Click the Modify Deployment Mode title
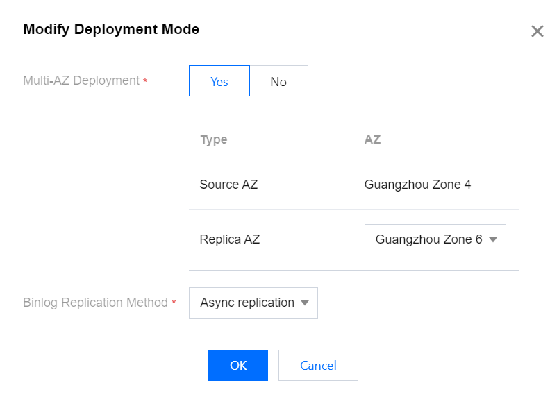Image resolution: width=559 pixels, height=399 pixels. (x=111, y=29)
